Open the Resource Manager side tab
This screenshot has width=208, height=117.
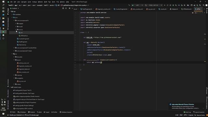point(8,23)
